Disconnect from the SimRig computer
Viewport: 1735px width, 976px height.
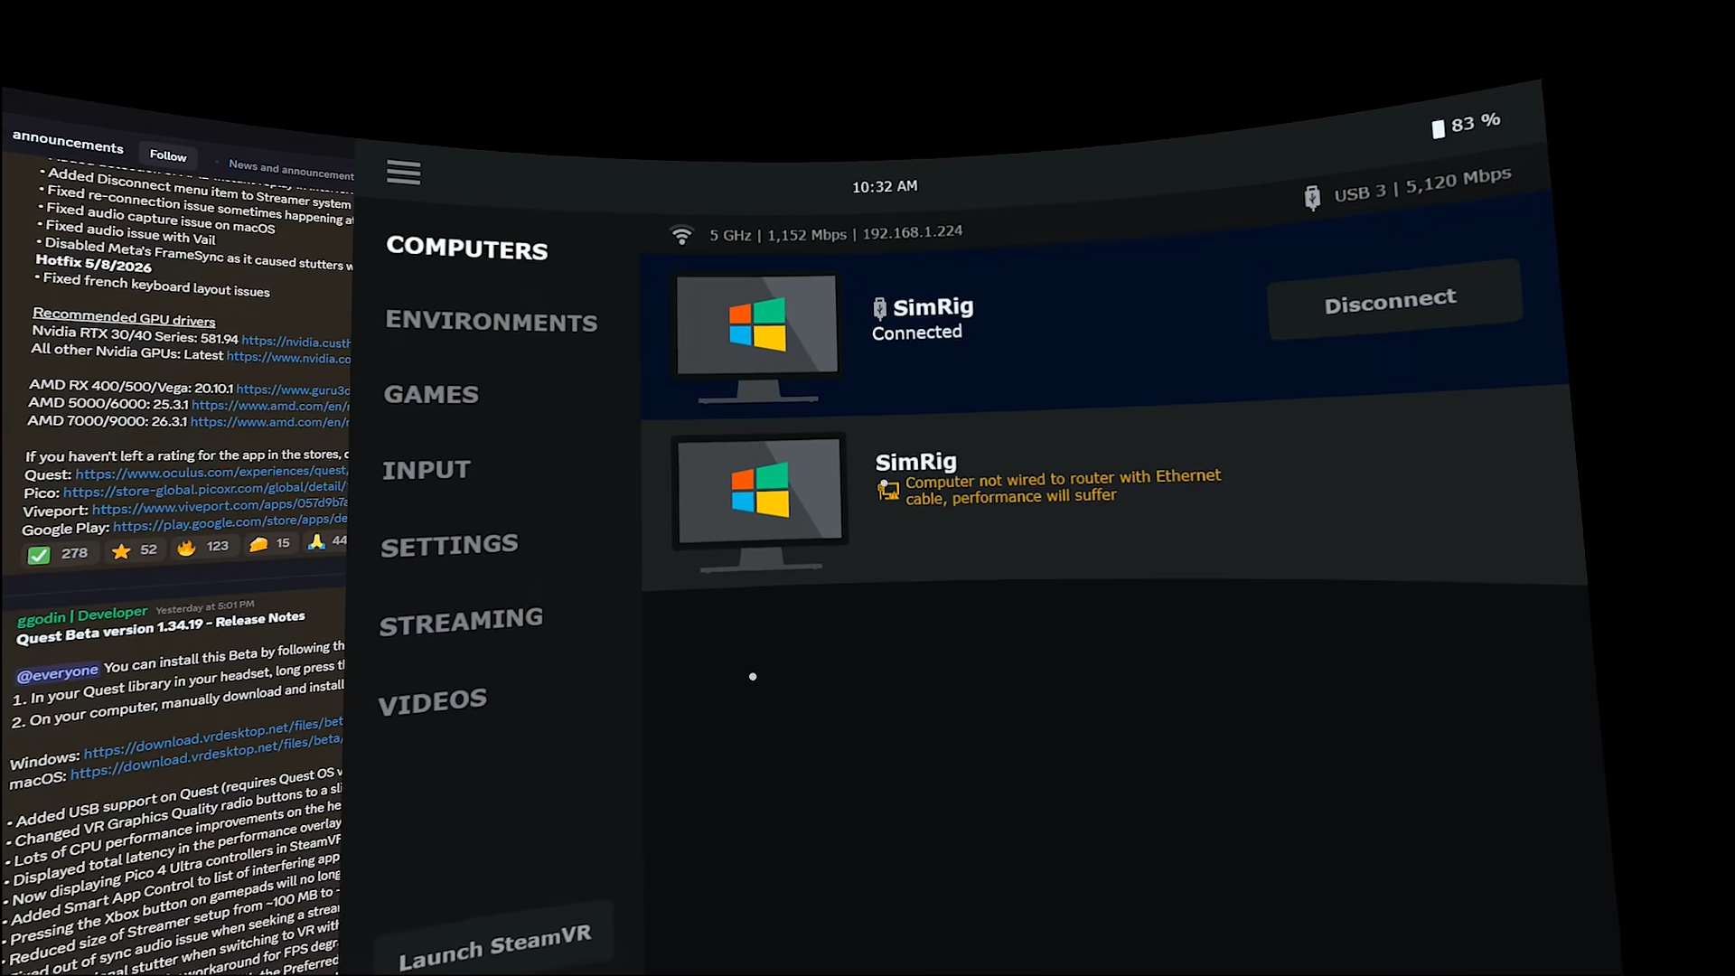click(x=1393, y=300)
